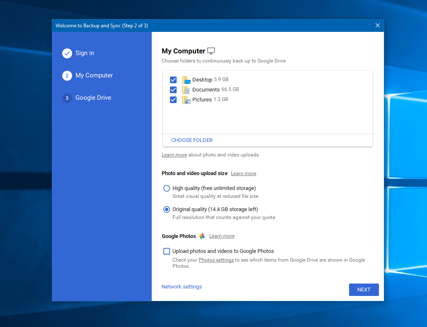Select High quality upload radio button
Viewport: 427px width, 327px height.
pyautogui.click(x=166, y=188)
